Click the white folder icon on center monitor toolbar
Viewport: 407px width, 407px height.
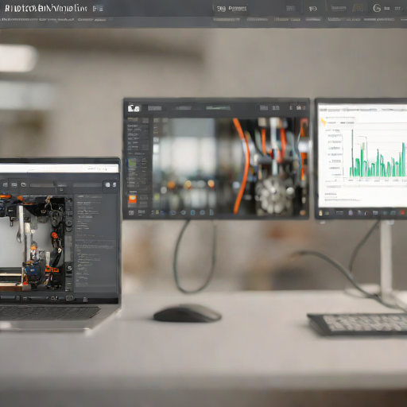134,108
